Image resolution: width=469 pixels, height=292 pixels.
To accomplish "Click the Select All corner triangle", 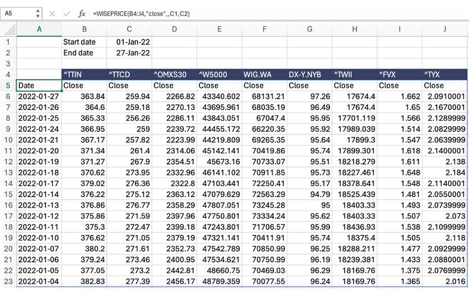I will tap(8, 29).
